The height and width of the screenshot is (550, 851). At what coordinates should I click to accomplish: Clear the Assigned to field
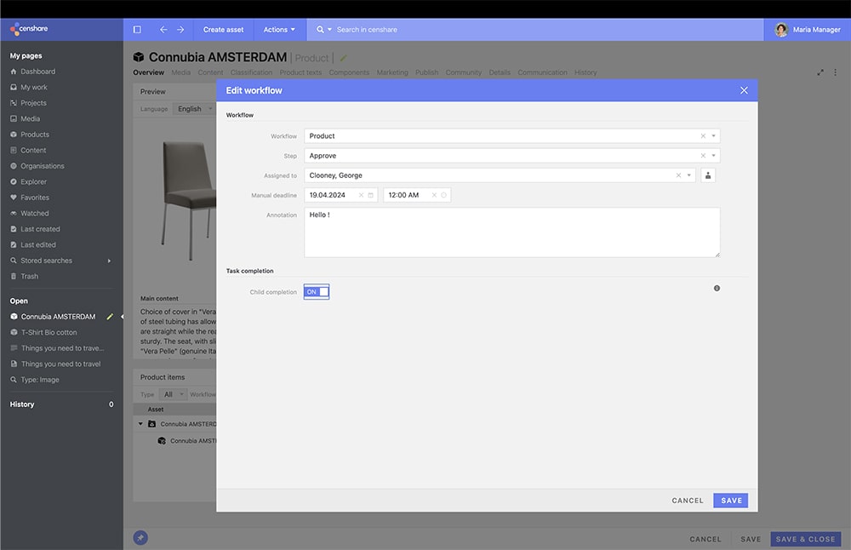678,175
